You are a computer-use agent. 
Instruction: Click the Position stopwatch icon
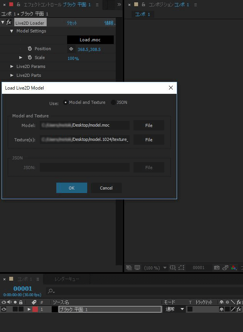click(x=30, y=49)
